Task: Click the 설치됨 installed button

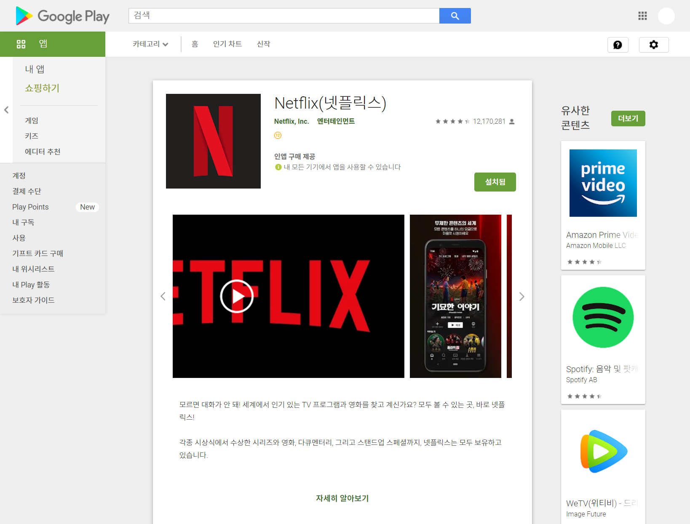Action: [495, 182]
